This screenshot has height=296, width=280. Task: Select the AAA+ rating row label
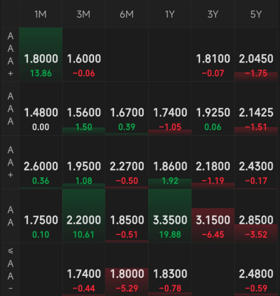(10, 55)
